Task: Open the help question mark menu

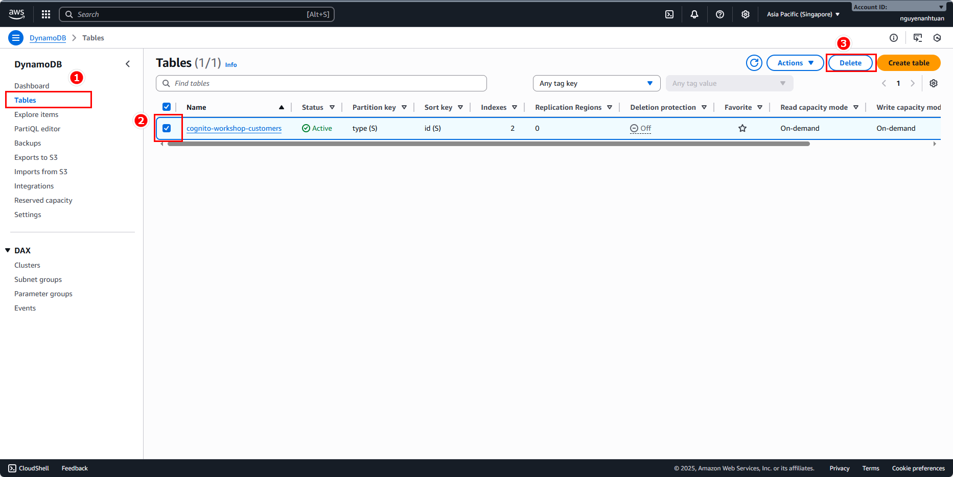Action: point(720,14)
